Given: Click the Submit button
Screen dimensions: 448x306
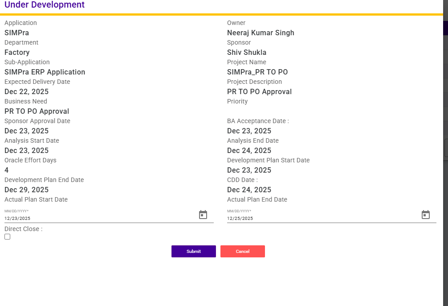Looking at the screenshot, I should (194, 252).
